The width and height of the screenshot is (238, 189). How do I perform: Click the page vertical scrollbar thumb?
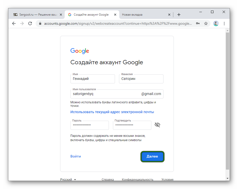point(227,101)
